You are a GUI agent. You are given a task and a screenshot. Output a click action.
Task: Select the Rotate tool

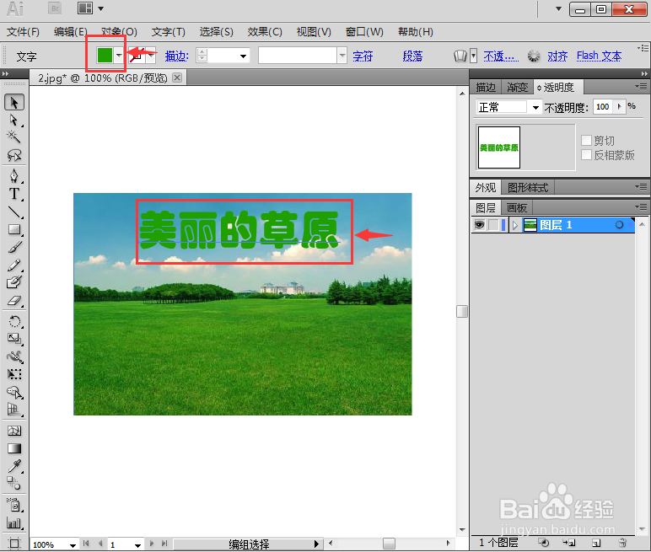(14, 321)
